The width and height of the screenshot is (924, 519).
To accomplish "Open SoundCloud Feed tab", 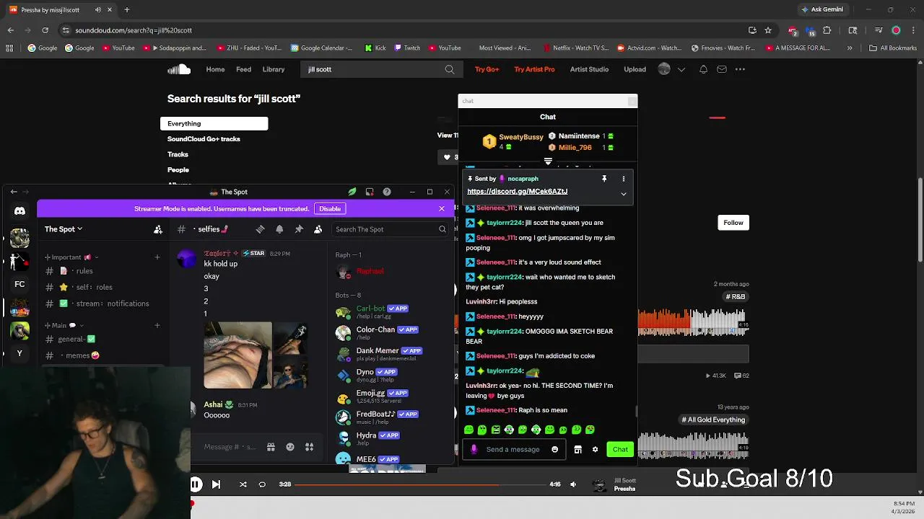I will (x=244, y=69).
